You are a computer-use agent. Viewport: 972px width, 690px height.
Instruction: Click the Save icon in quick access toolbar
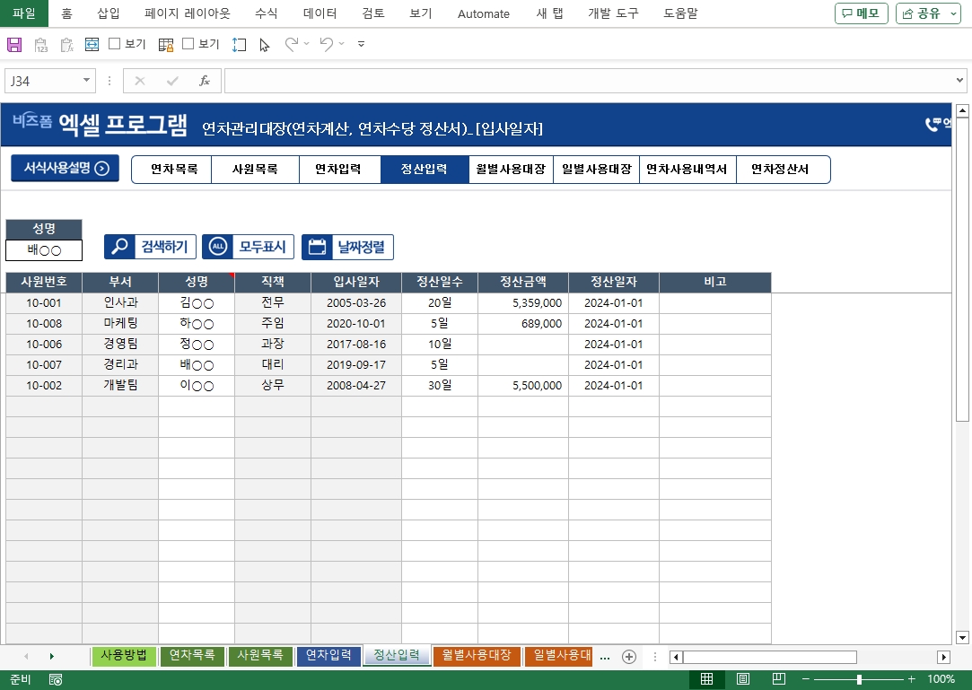14,44
